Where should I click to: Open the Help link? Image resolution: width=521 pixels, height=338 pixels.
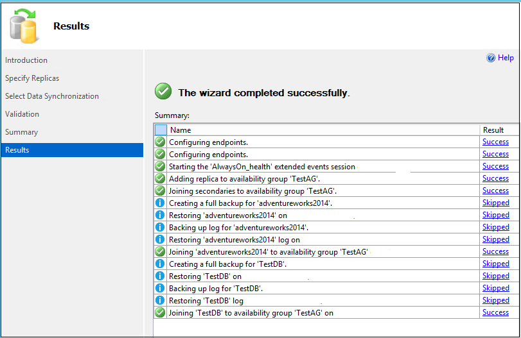[x=506, y=58]
